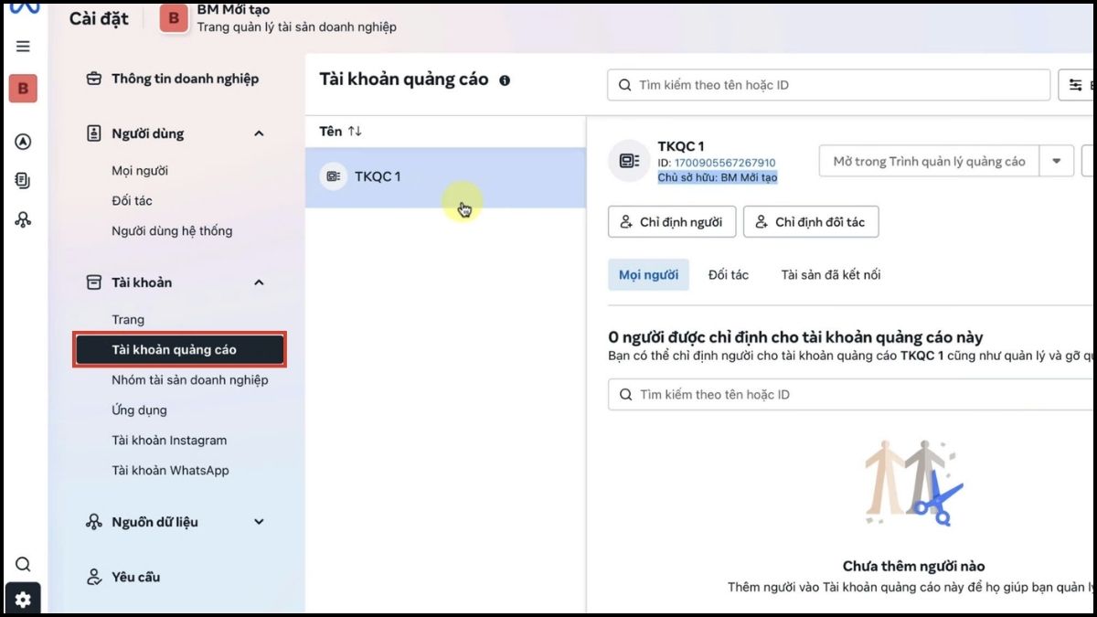Open Ứng dụng in sidebar
Image resolution: width=1097 pixels, height=617 pixels.
pyautogui.click(x=139, y=410)
